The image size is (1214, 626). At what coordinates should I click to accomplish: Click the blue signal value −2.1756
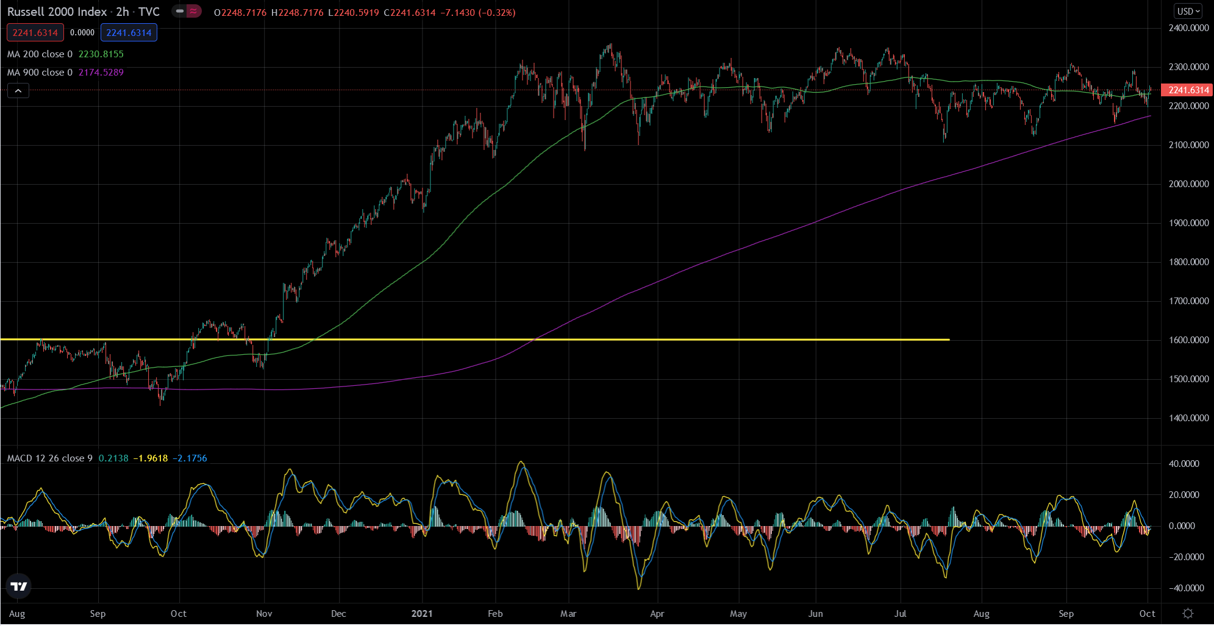click(190, 458)
